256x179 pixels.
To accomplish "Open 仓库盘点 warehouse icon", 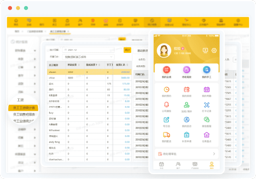I will 206,135.
